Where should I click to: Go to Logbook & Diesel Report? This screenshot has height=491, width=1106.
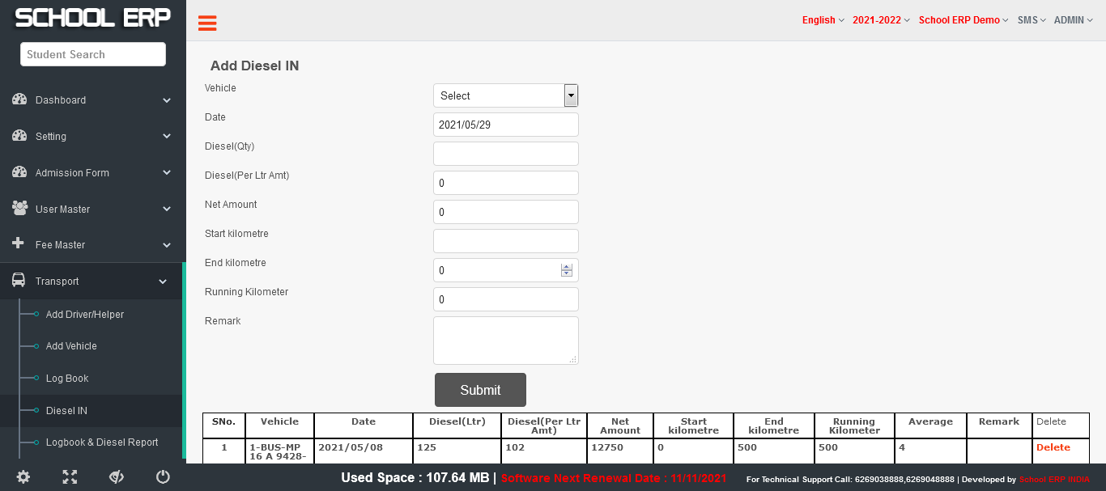(102, 442)
